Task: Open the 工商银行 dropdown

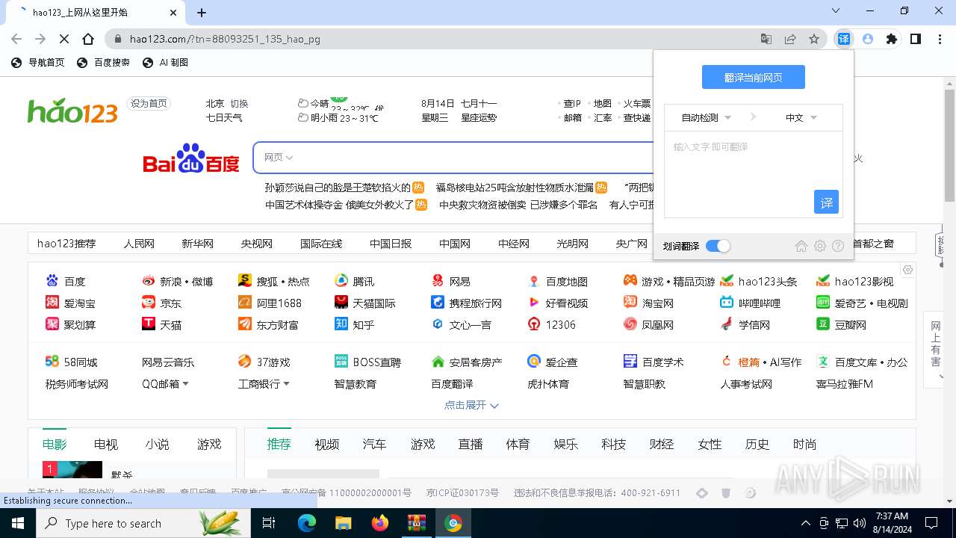Action: click(x=264, y=383)
